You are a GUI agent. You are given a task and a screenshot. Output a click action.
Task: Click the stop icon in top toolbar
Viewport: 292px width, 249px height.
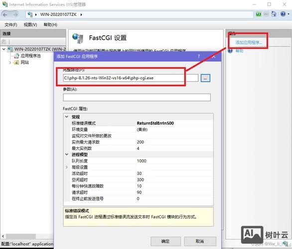pyautogui.click(x=266, y=14)
